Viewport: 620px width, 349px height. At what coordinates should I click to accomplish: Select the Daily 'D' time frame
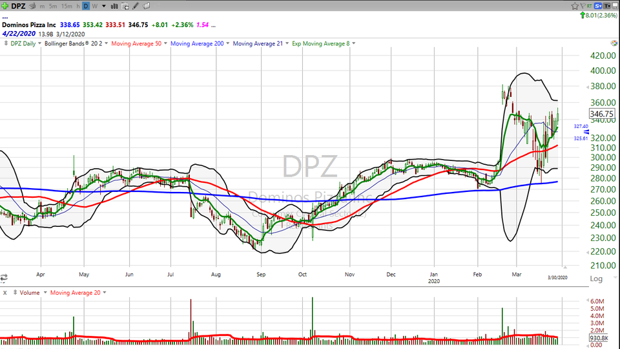(x=85, y=6)
